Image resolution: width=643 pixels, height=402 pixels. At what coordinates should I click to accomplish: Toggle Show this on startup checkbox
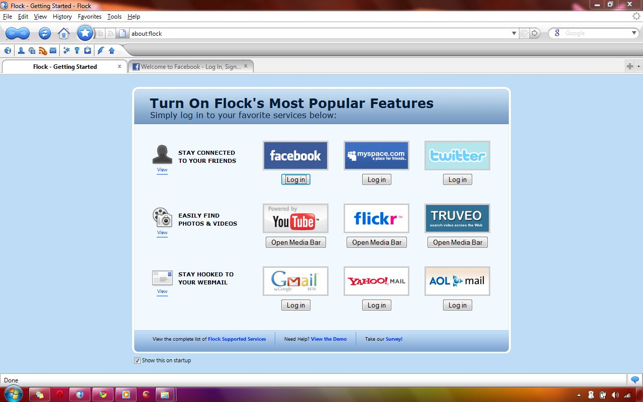[x=137, y=360]
